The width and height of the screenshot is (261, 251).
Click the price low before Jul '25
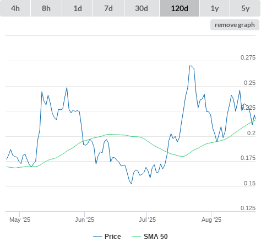(x=132, y=184)
